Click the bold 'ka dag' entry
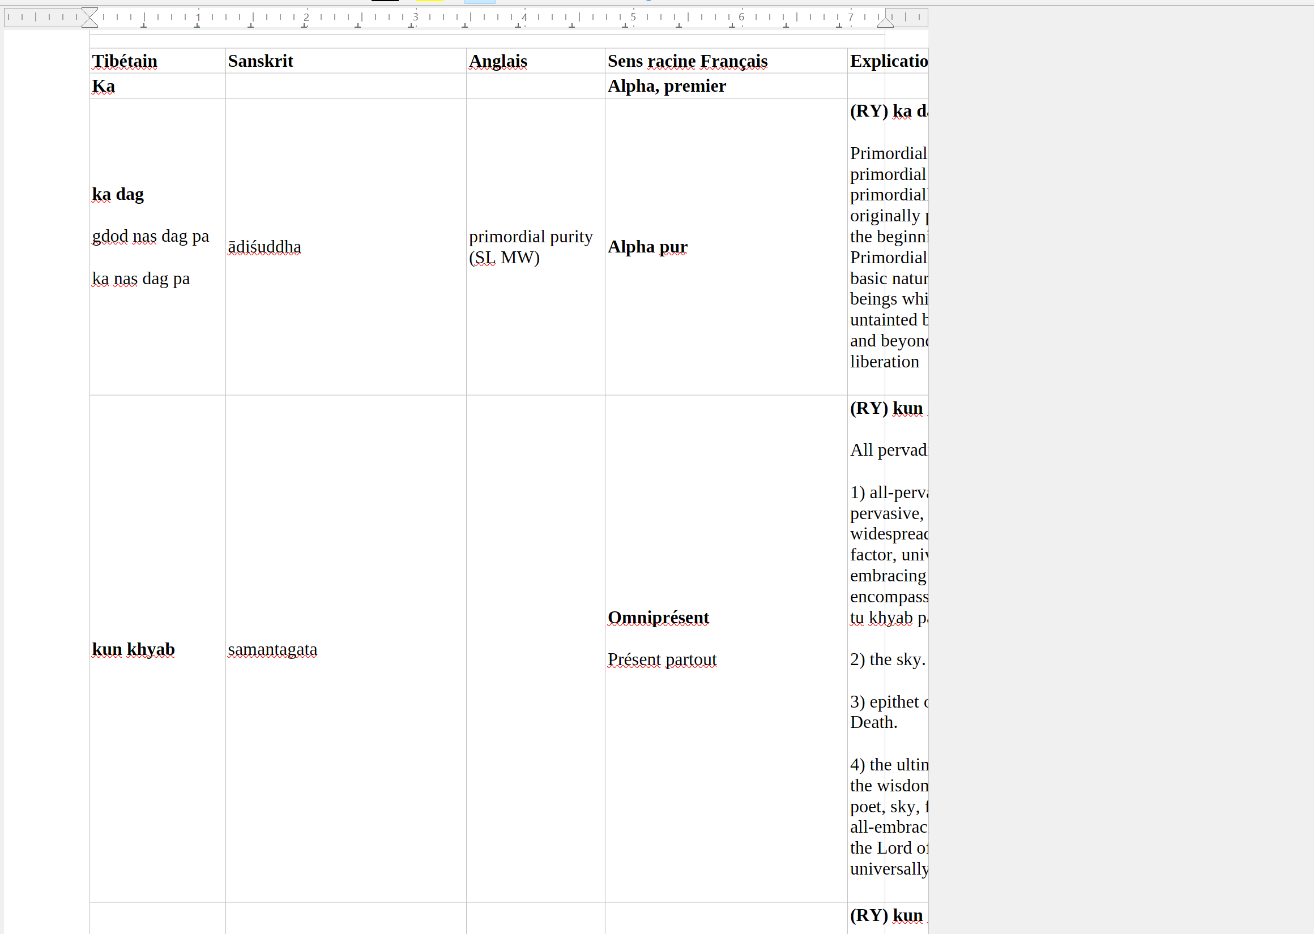The image size is (1314, 934). [x=118, y=194]
